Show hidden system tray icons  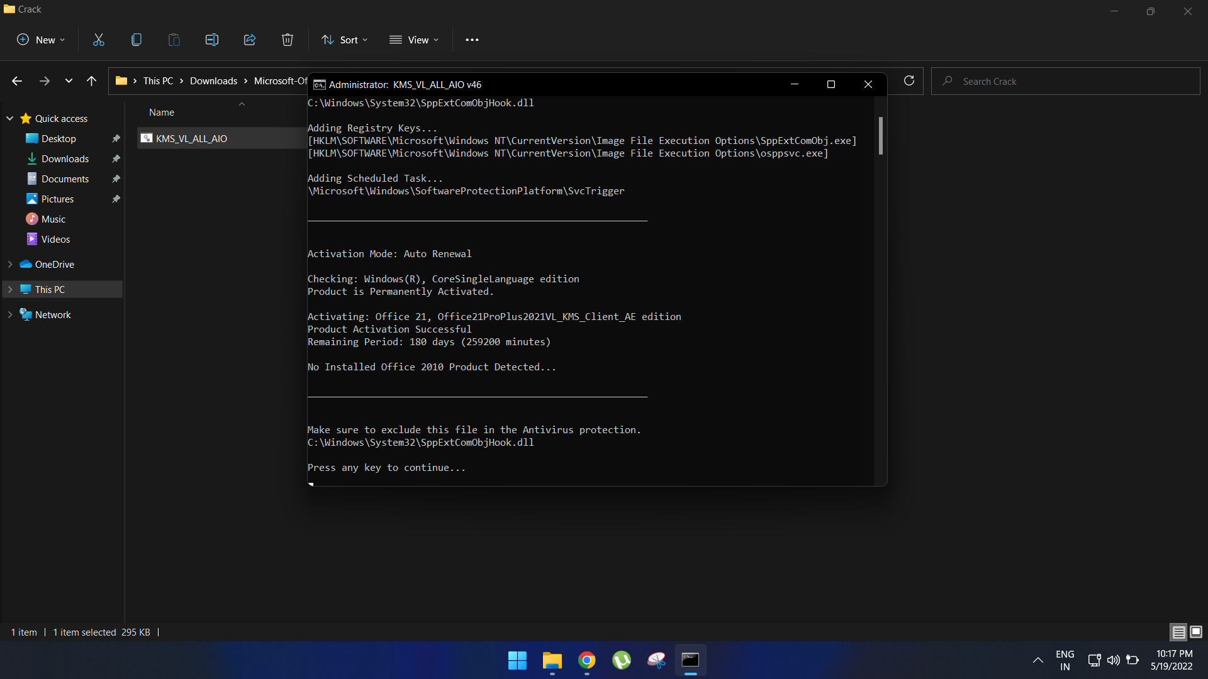1038,660
